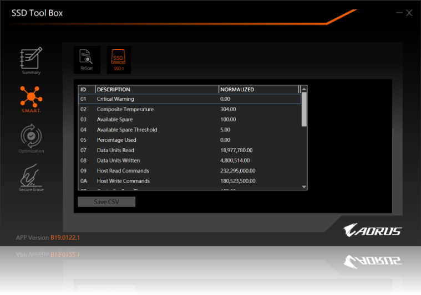Select the SSD 1 drive icon
Viewport: 421px width, 295px height.
click(119, 59)
